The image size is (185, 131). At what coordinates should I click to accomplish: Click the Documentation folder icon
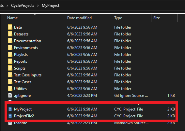pos(10,41)
